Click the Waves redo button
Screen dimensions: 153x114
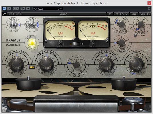click(17, 14)
